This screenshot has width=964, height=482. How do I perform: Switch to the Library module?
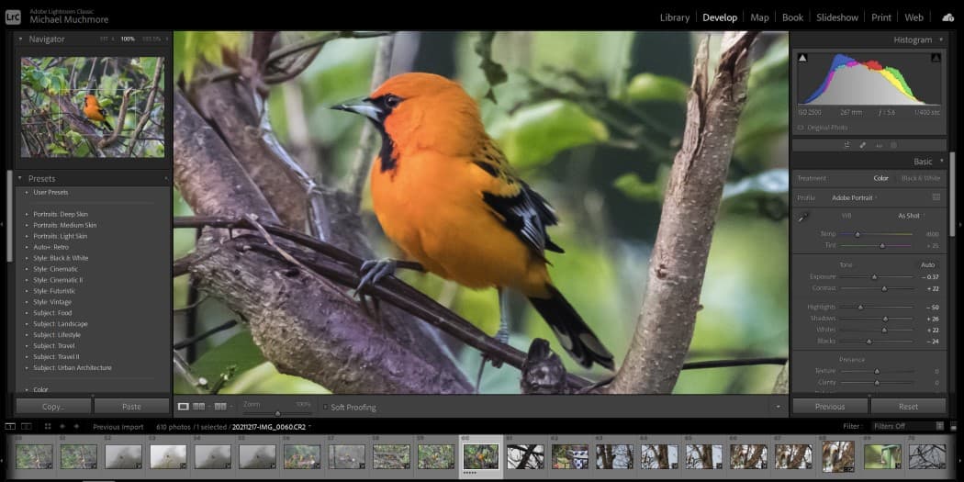pyautogui.click(x=674, y=17)
